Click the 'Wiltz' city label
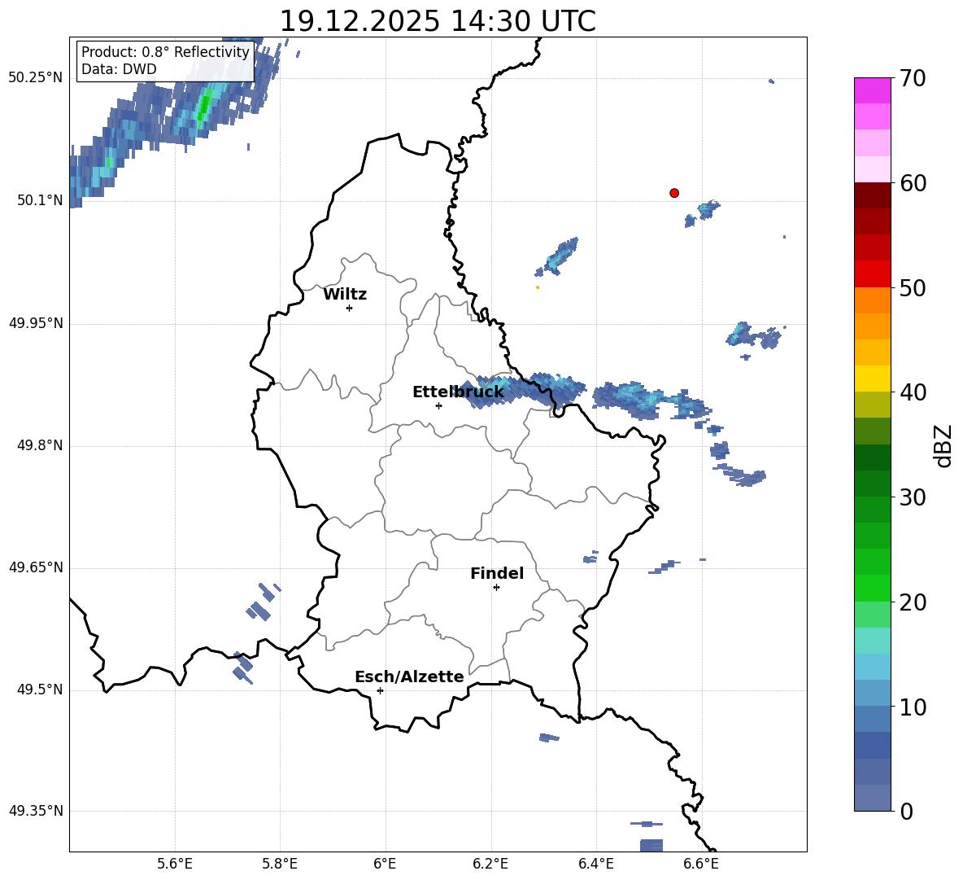Image resolution: width=963 pixels, height=880 pixels. pos(345,294)
